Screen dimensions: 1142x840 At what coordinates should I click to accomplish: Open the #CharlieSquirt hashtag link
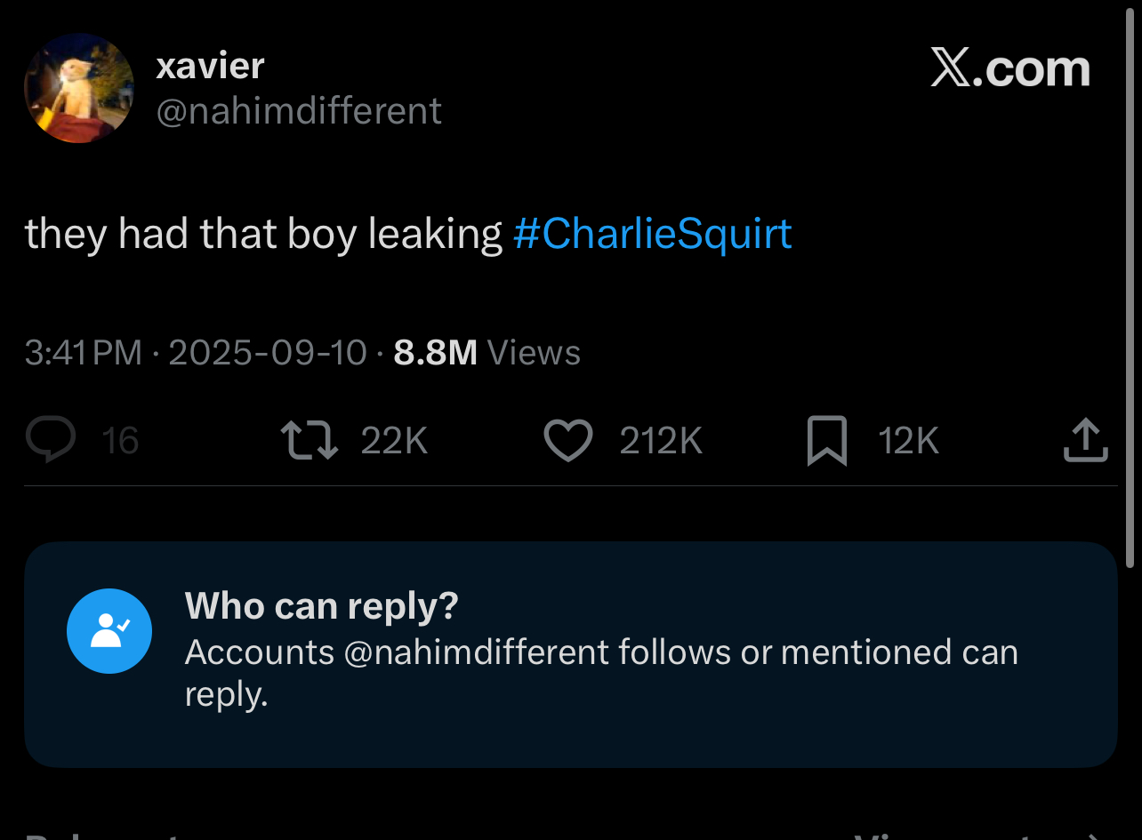coord(652,234)
